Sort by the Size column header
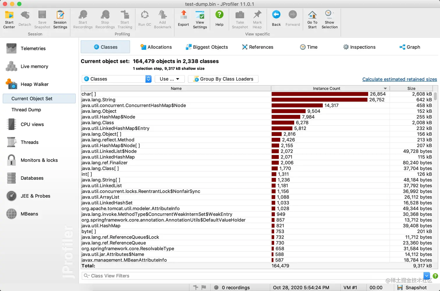 [x=411, y=88]
